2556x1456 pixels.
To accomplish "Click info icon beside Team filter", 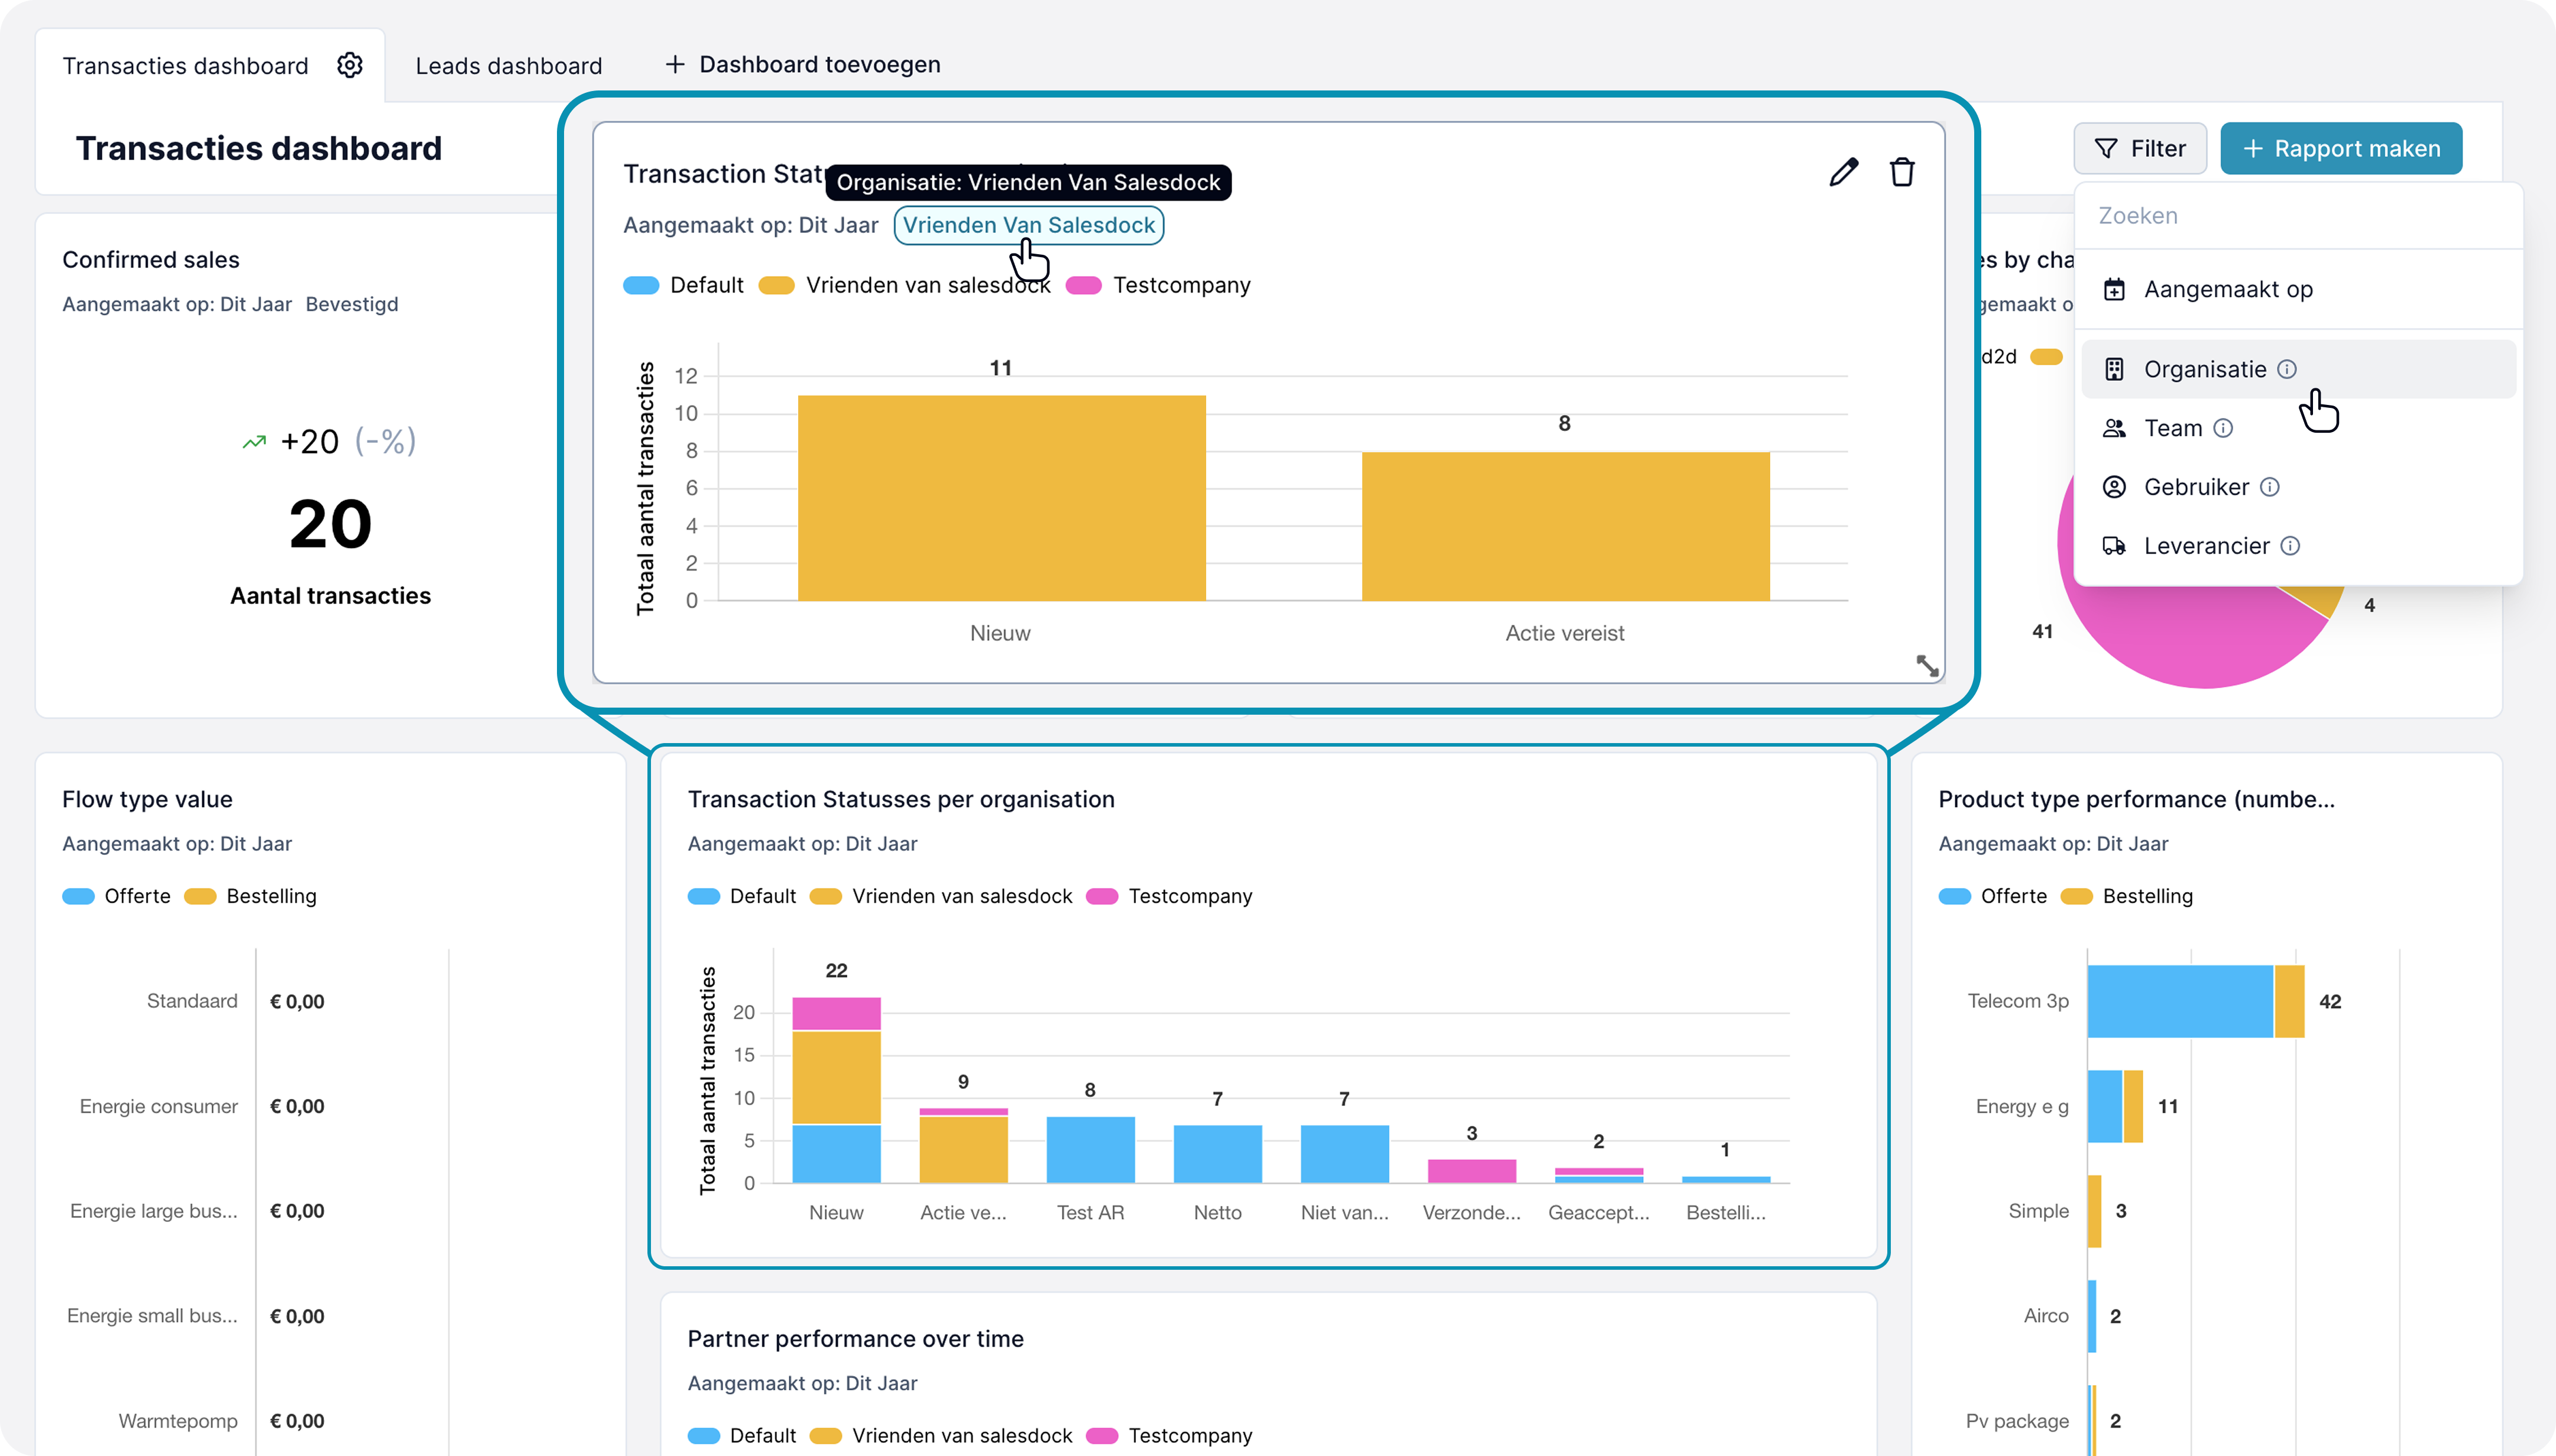I will pyautogui.click(x=2223, y=428).
